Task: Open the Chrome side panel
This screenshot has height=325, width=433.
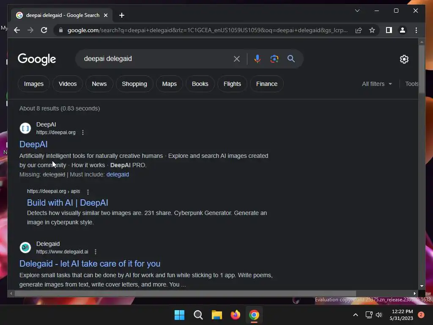Action: tap(389, 30)
